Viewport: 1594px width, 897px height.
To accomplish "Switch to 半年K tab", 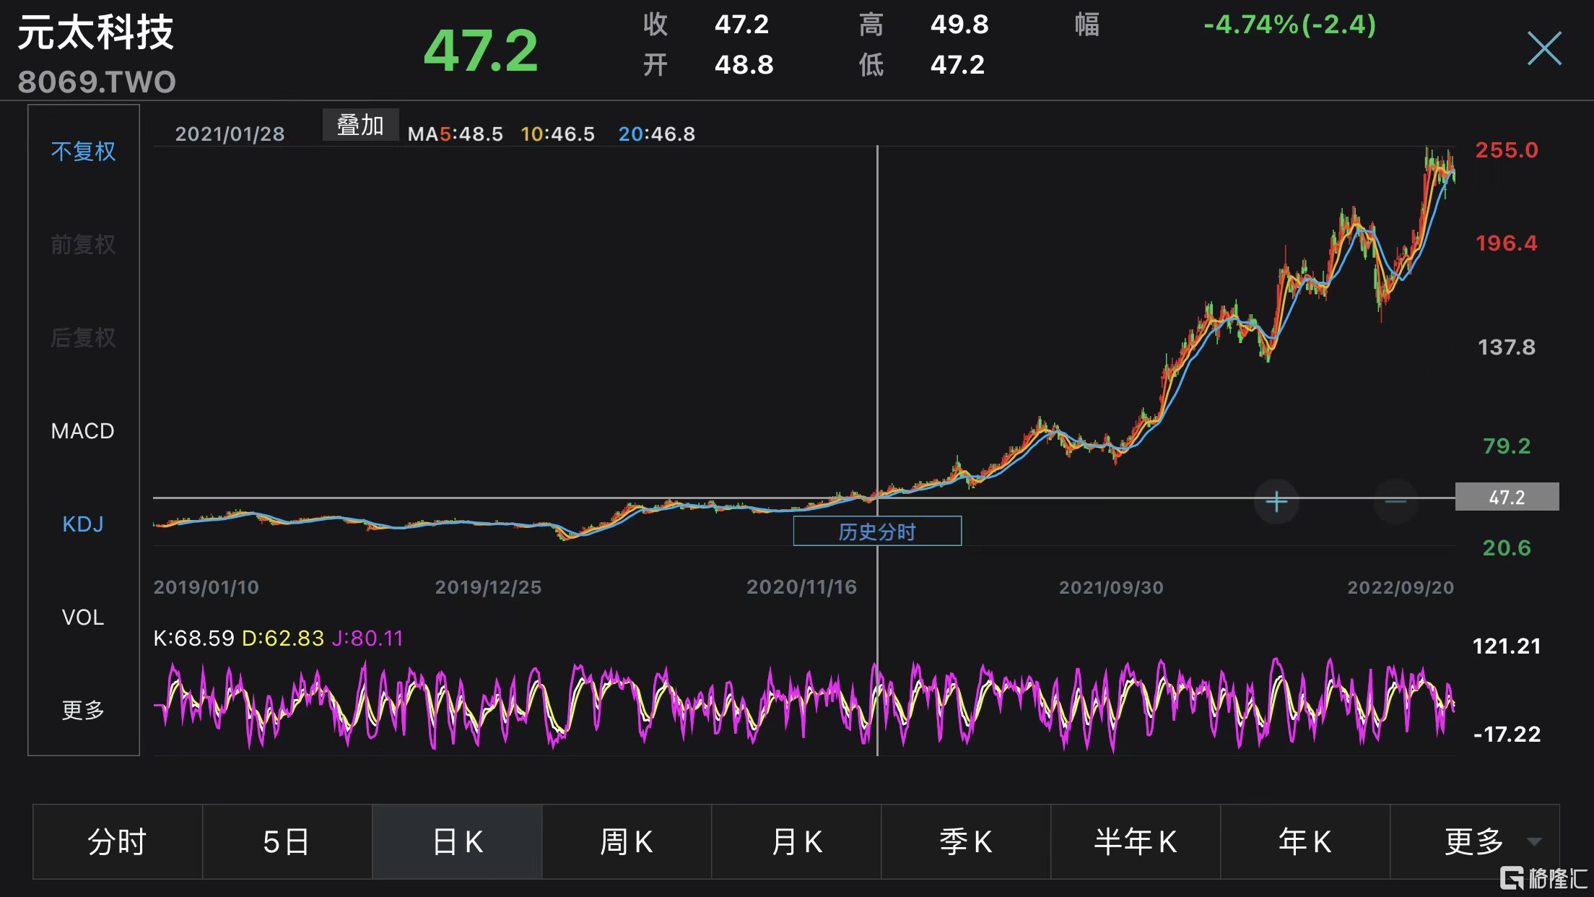I will tap(1136, 842).
